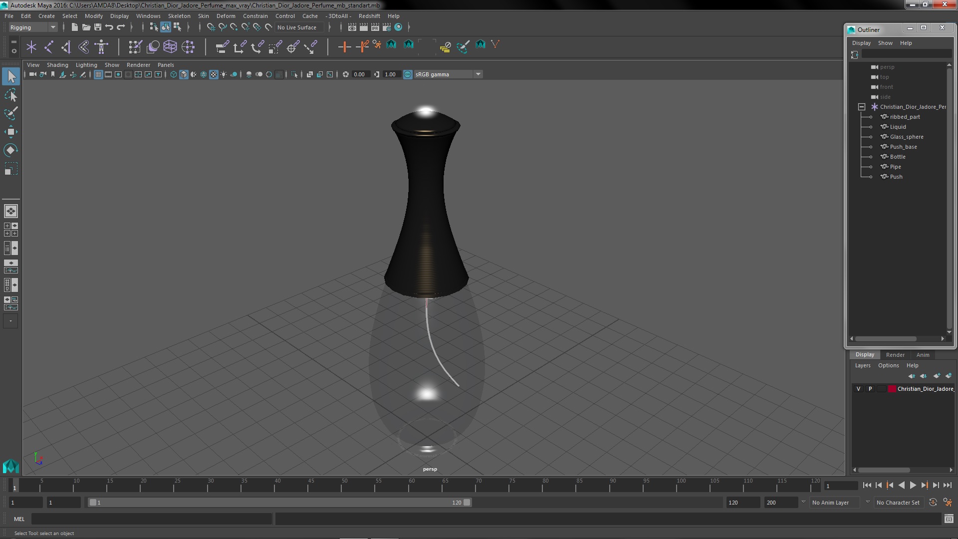The height and width of the screenshot is (539, 958).
Task: Open the sRGB gamma color space dropdown
Action: 478,74
